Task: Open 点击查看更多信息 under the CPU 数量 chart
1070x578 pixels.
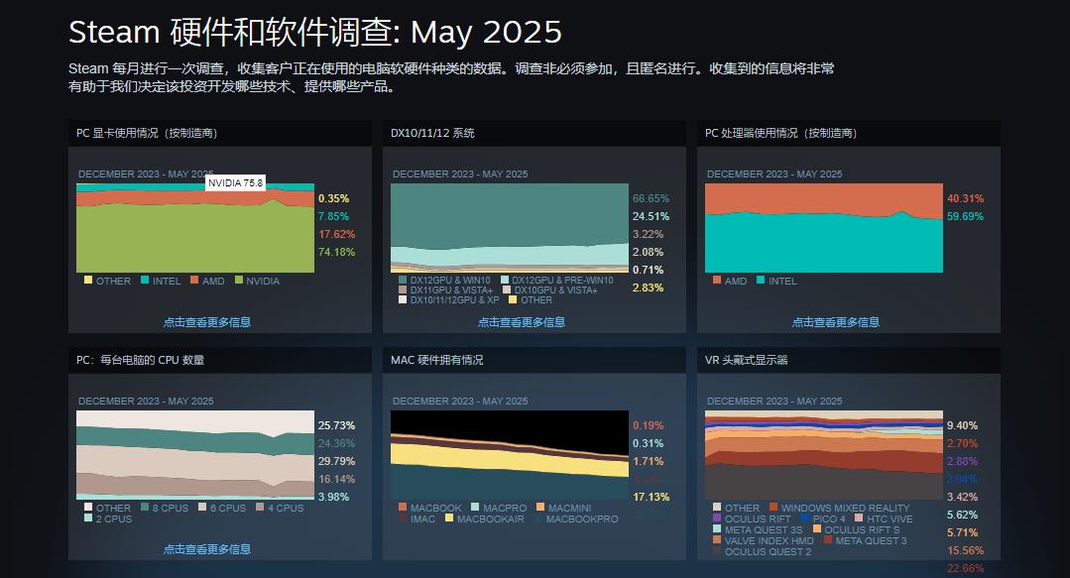Action: pyautogui.click(x=207, y=549)
